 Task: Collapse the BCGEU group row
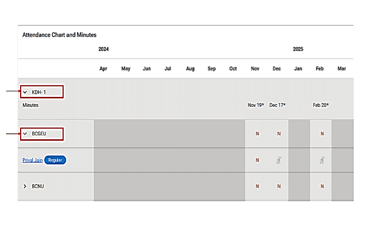tap(25, 134)
